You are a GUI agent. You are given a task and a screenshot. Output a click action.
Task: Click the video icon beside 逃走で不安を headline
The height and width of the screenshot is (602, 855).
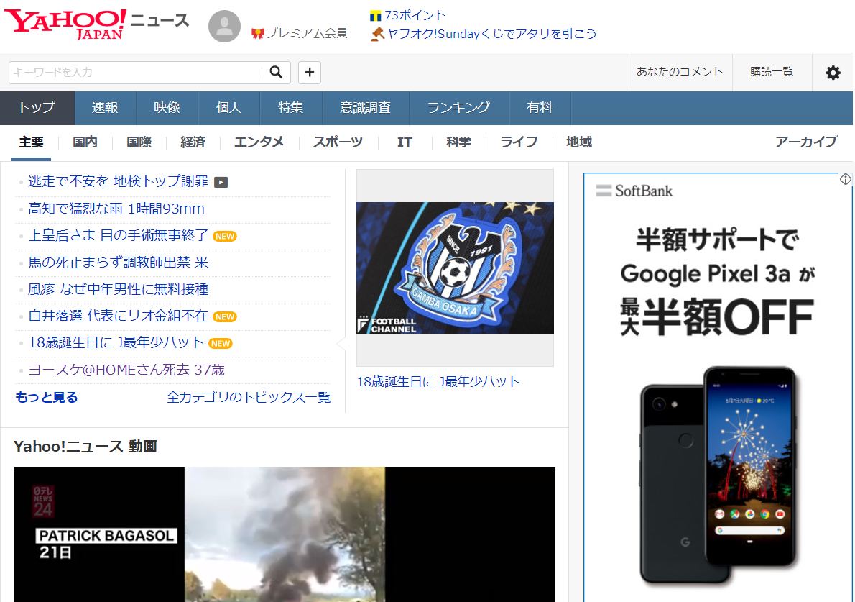[221, 182]
